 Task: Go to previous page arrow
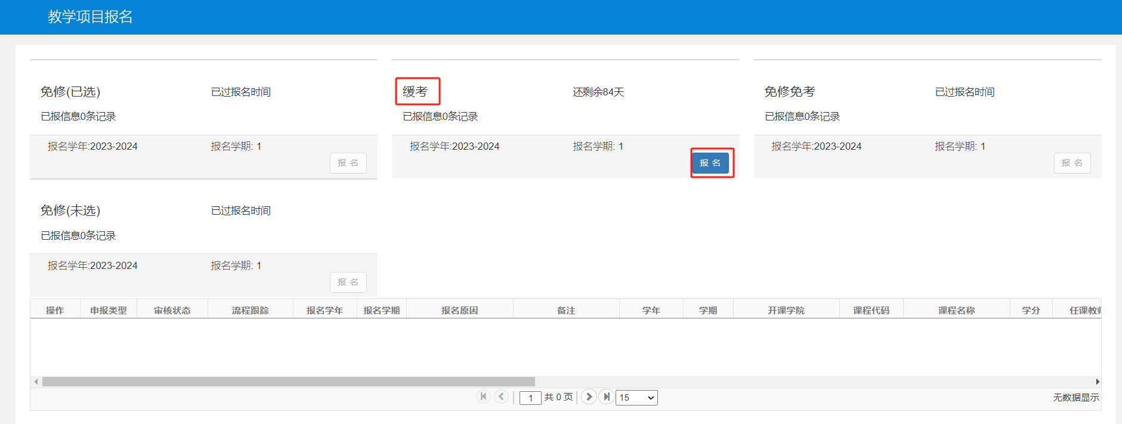click(x=502, y=397)
